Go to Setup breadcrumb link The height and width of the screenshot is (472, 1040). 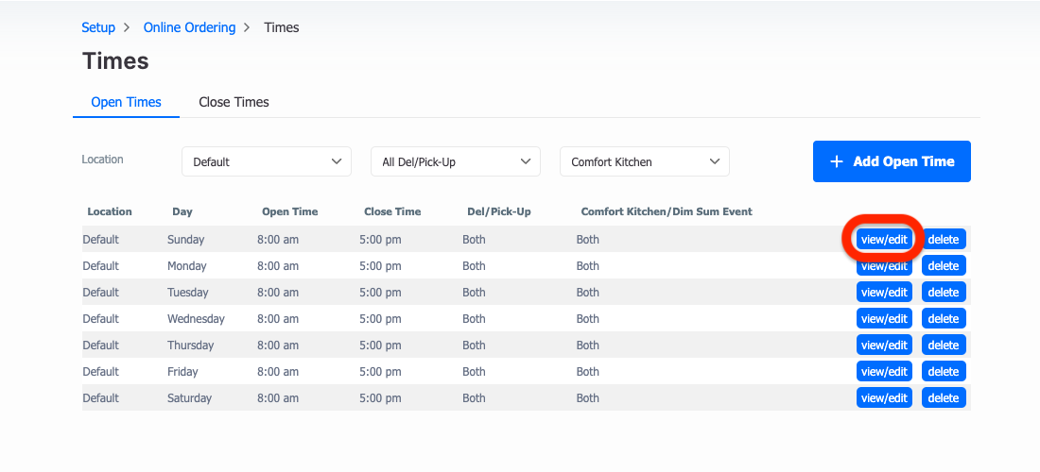tap(98, 27)
